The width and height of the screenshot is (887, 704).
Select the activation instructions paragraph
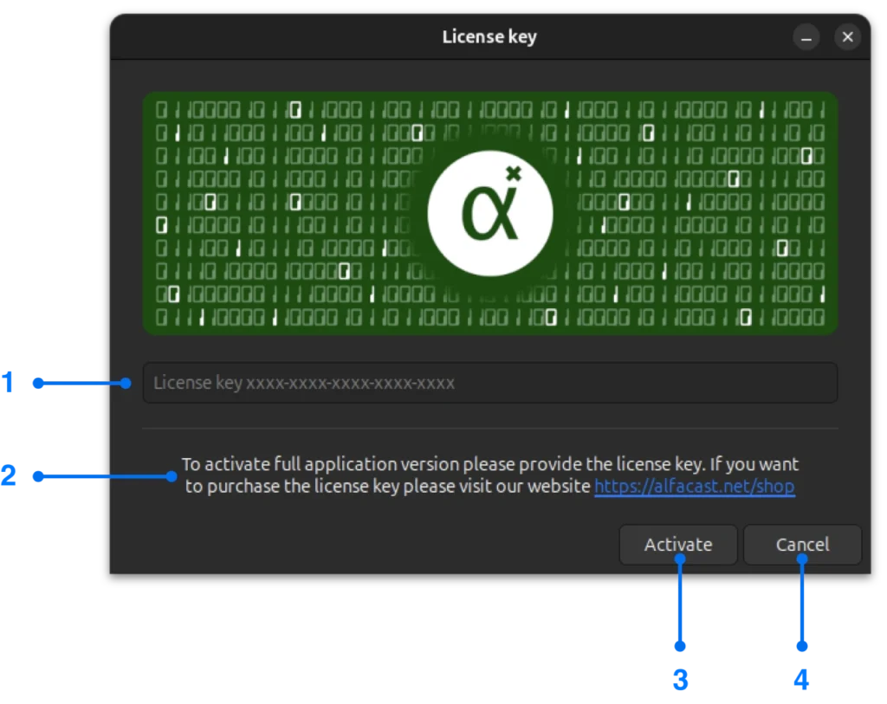[490, 475]
